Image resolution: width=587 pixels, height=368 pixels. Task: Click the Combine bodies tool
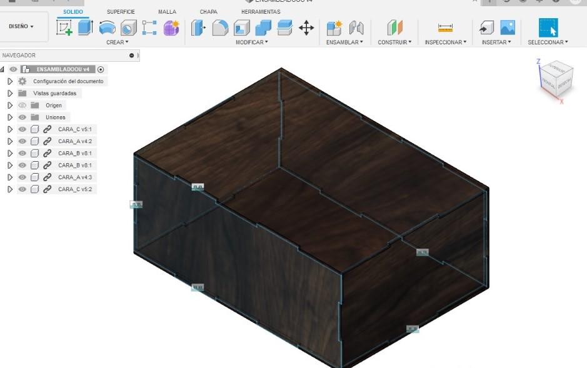point(263,28)
